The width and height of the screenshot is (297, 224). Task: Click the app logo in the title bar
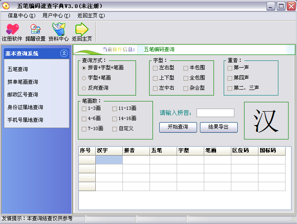[6, 6]
